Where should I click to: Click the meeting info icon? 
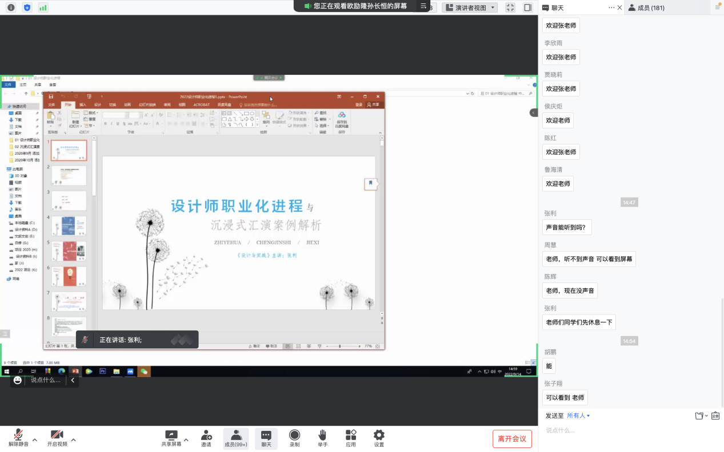(11, 7)
